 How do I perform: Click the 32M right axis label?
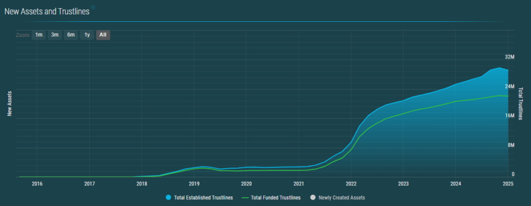[x=510, y=57]
